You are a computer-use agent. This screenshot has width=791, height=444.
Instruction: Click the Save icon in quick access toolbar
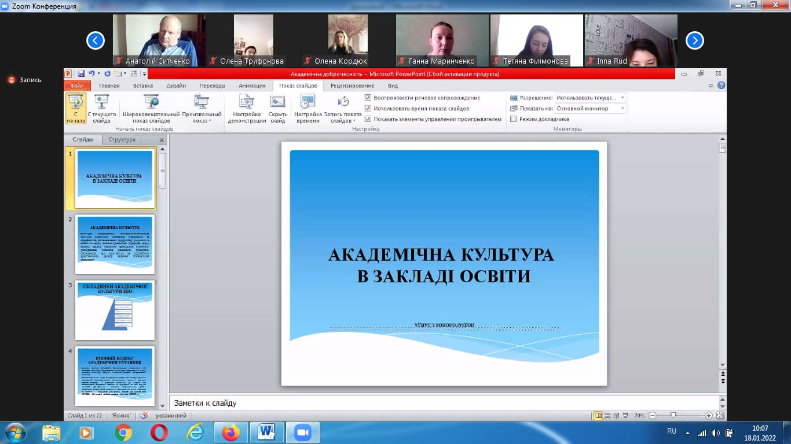coord(81,73)
